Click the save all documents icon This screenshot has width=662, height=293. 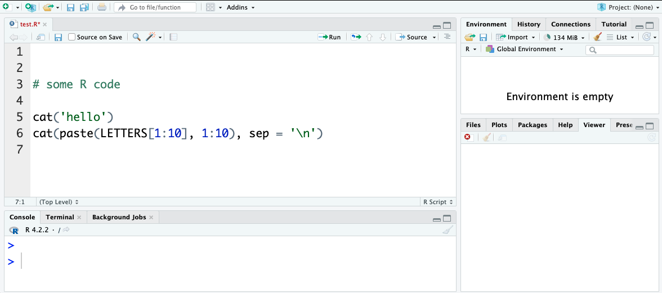tap(84, 7)
